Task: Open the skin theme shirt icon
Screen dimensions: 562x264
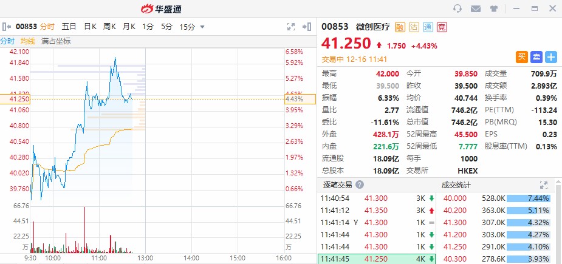Action: point(493,8)
